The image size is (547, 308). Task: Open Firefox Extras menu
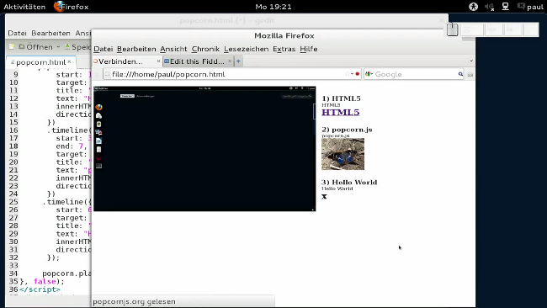point(284,49)
